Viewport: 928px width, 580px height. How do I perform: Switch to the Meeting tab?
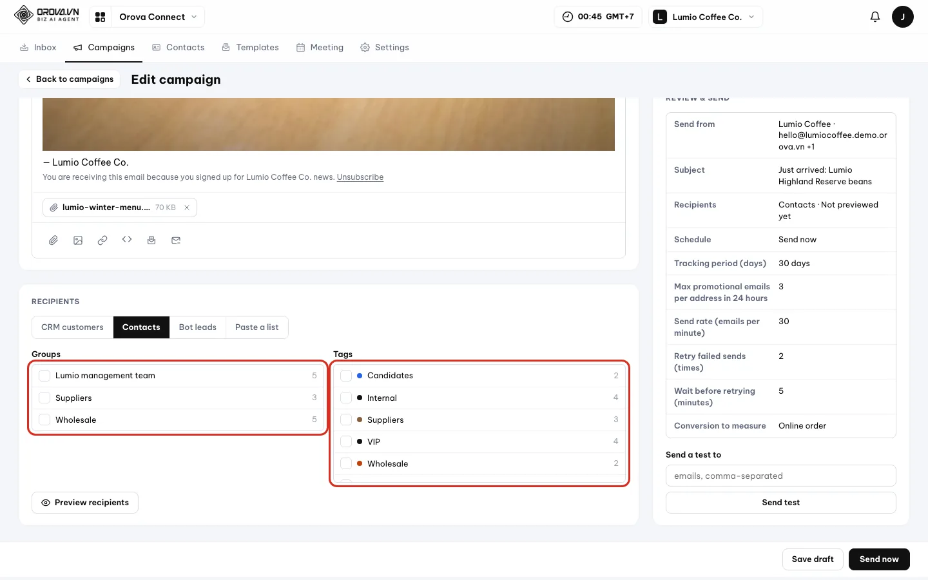tap(320, 48)
